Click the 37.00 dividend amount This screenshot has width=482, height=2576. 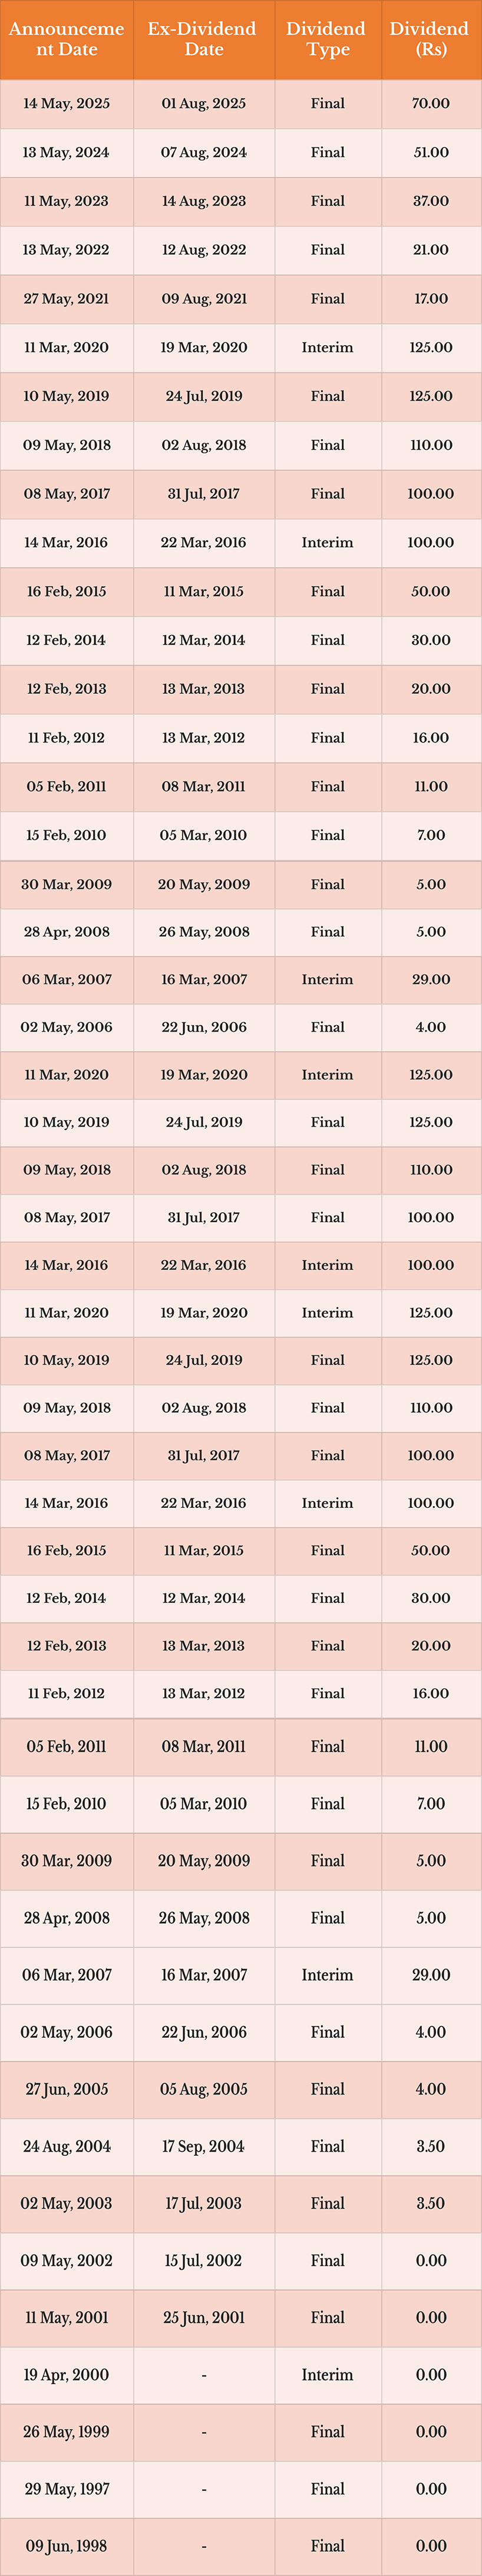tap(430, 201)
